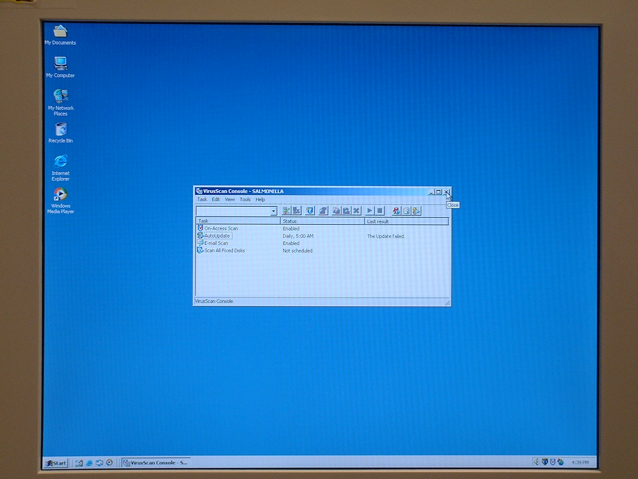
Task: Click the VirusScan Console taskbar button
Action: pyautogui.click(x=156, y=463)
